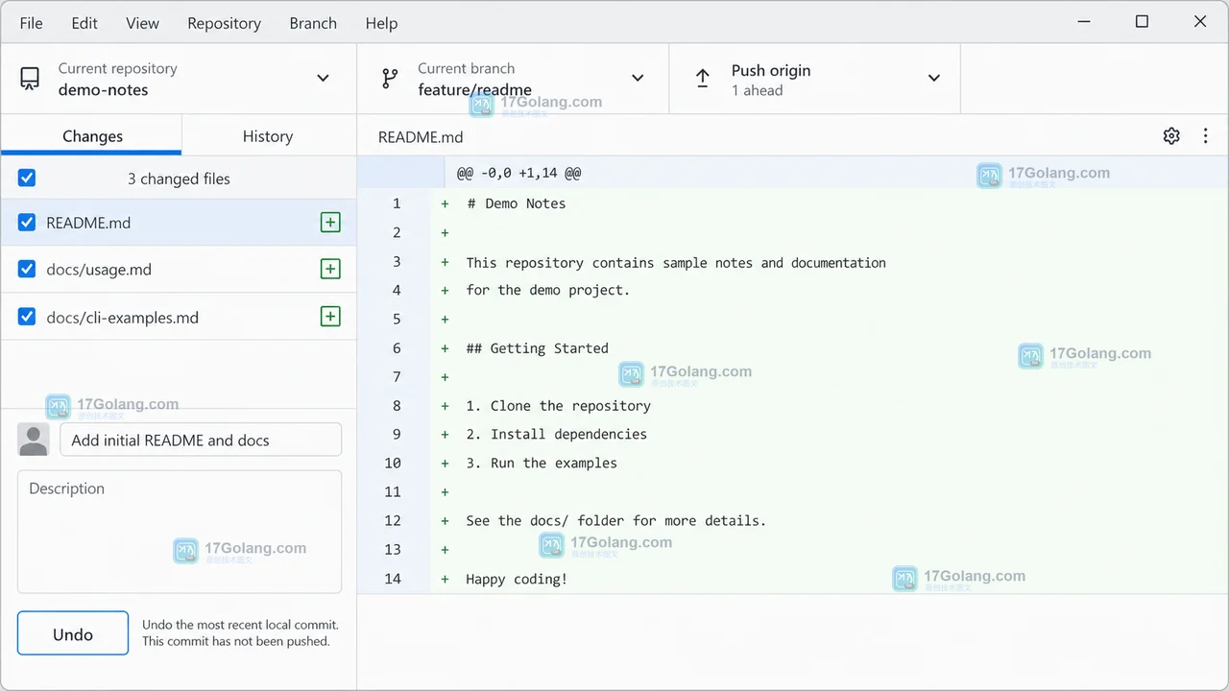This screenshot has width=1229, height=691.
Task: Click the '1. Clone the repository' line
Action: coord(558,406)
